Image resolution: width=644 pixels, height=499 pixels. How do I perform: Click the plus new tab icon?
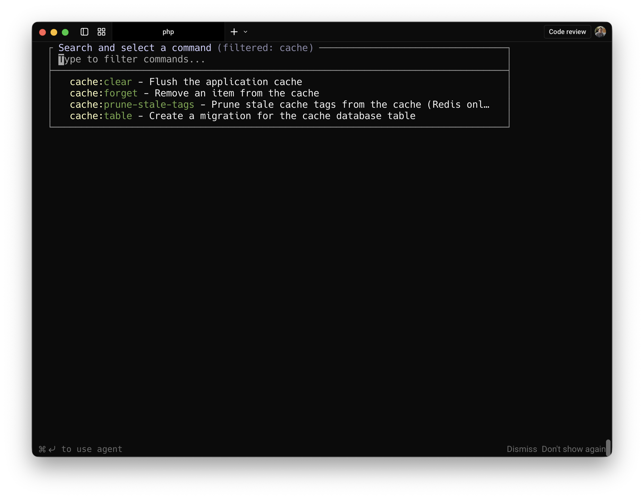(x=234, y=32)
